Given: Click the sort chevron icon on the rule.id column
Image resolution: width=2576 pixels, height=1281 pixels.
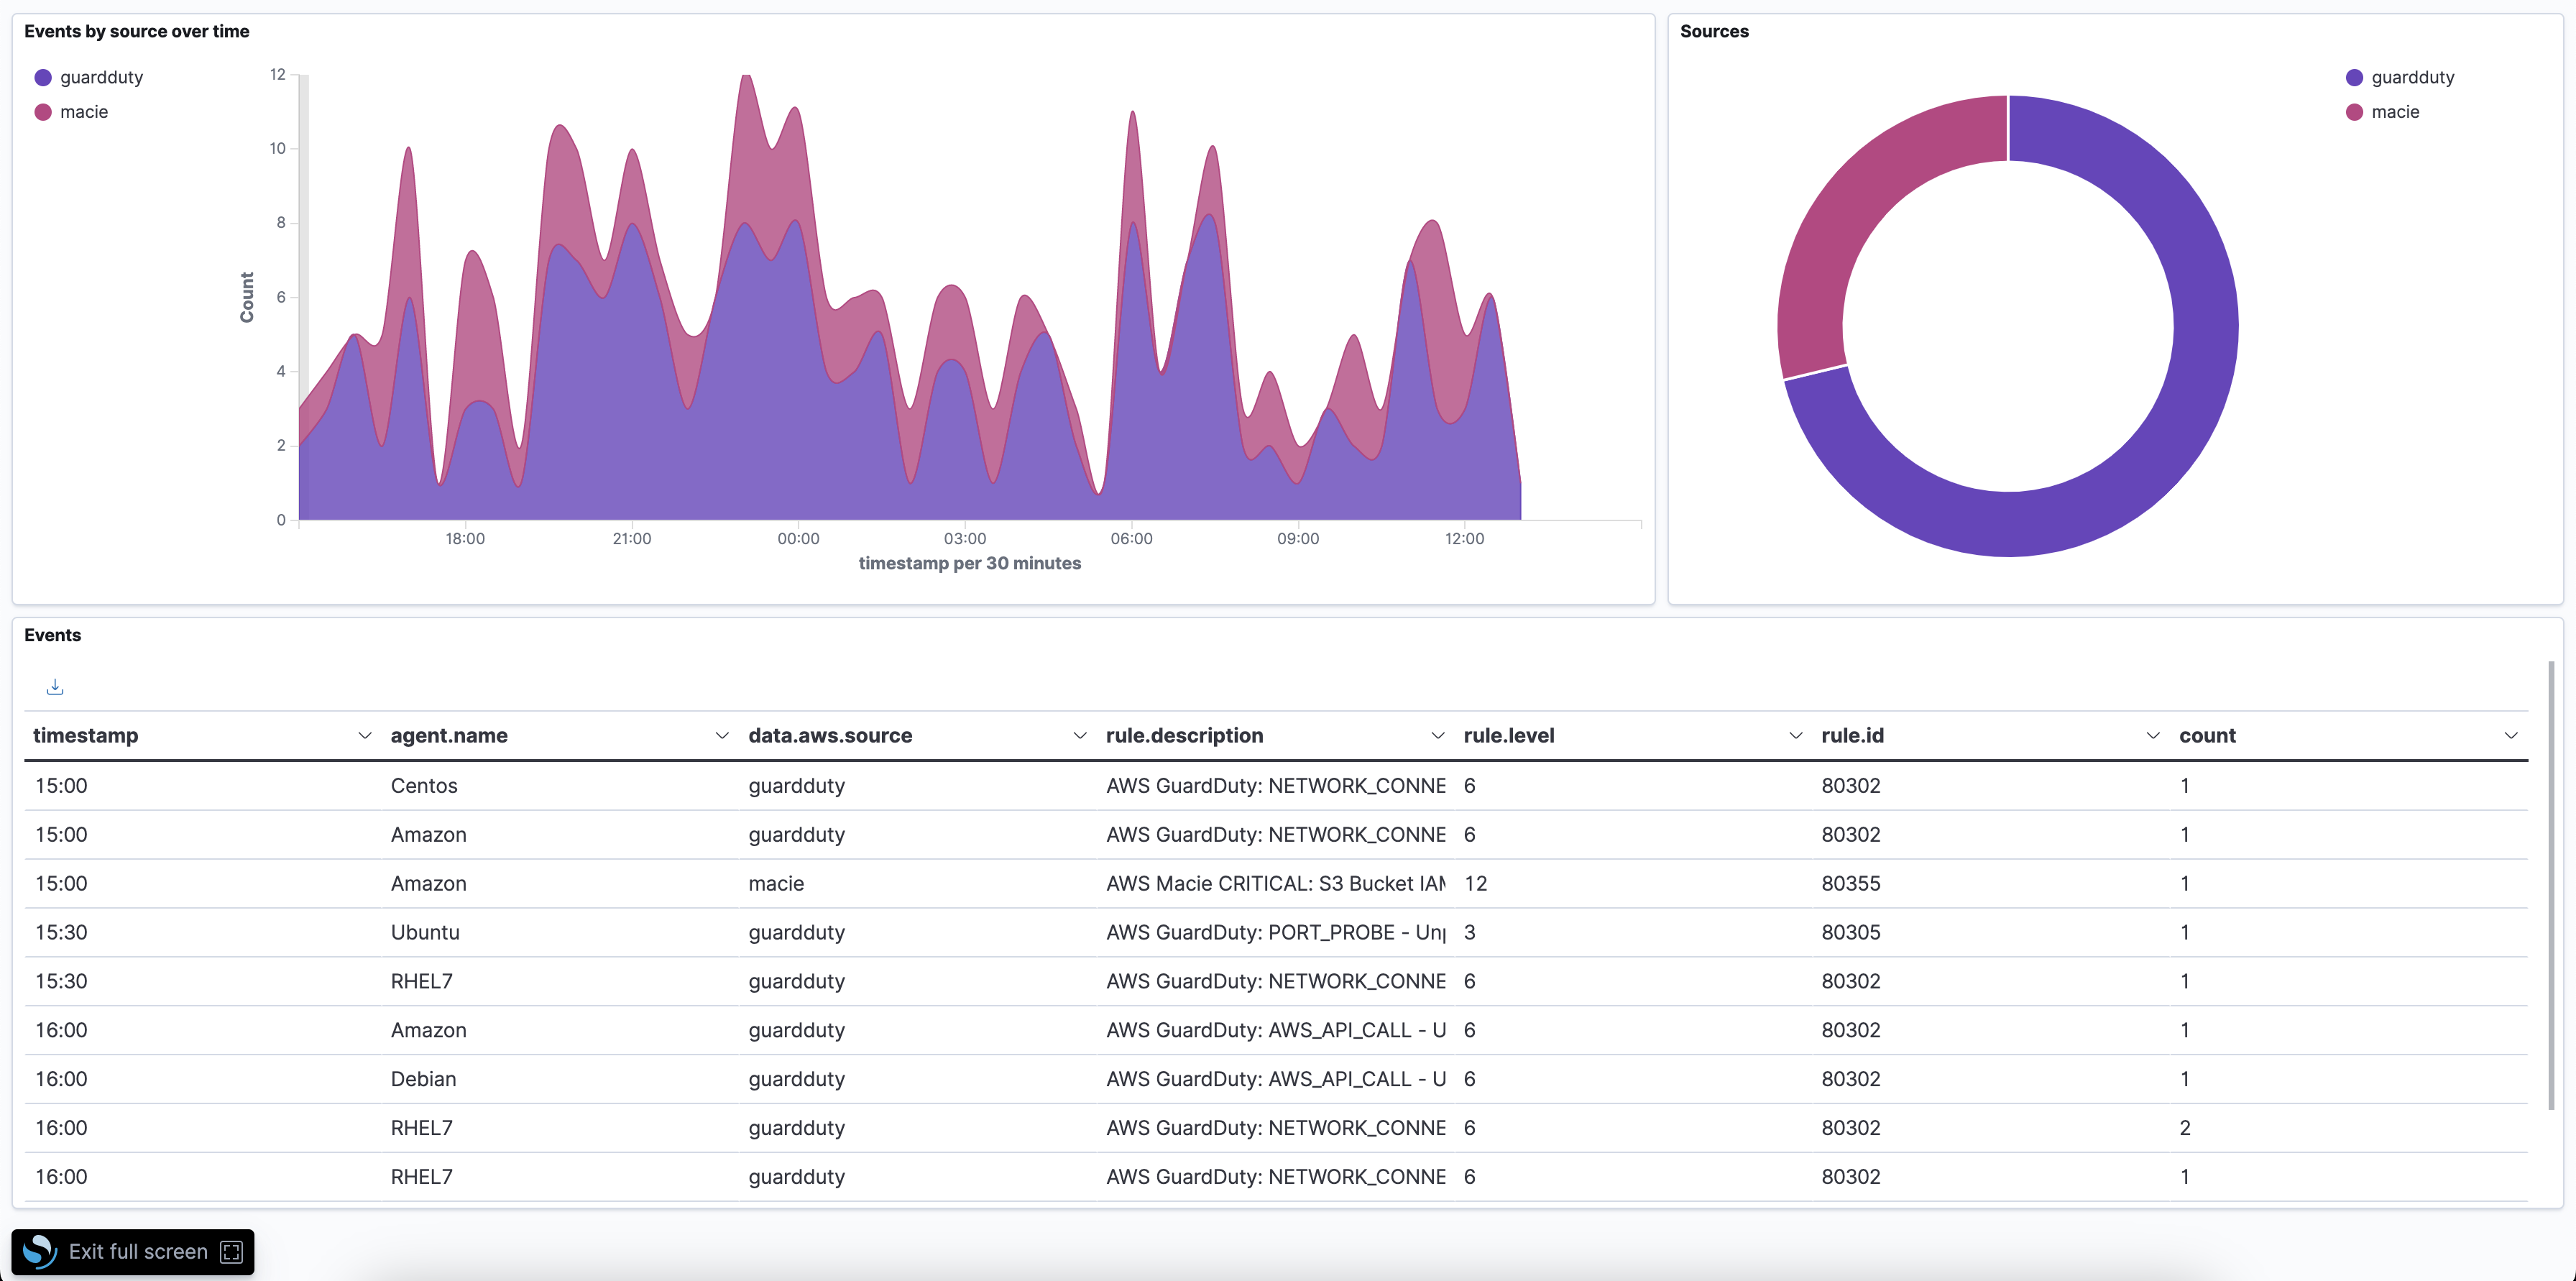Looking at the screenshot, I should [x=2153, y=735].
